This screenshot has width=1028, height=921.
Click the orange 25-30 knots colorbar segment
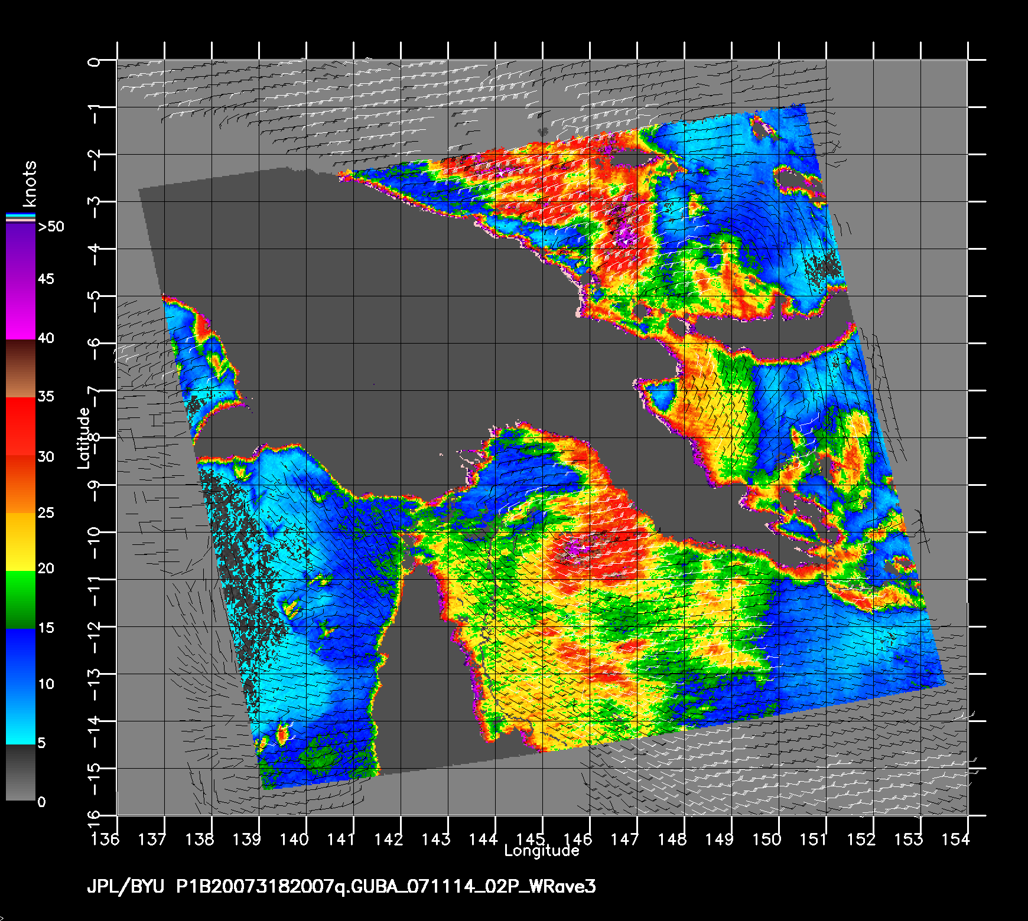point(21,484)
